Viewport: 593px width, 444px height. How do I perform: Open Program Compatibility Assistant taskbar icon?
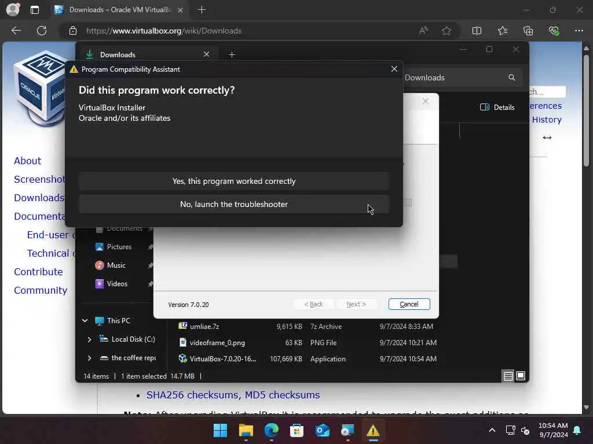point(373,430)
